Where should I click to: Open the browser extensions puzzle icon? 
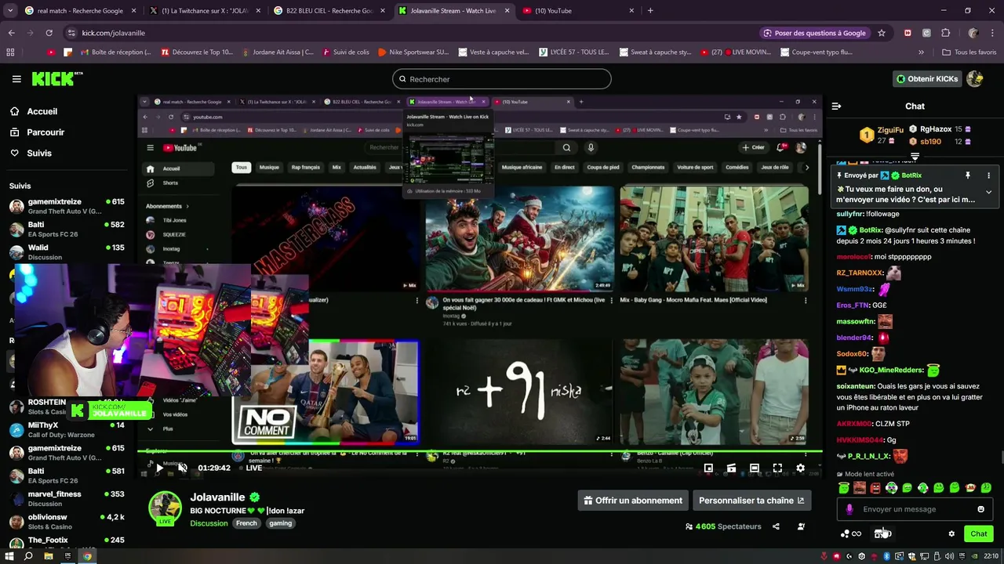click(x=945, y=33)
